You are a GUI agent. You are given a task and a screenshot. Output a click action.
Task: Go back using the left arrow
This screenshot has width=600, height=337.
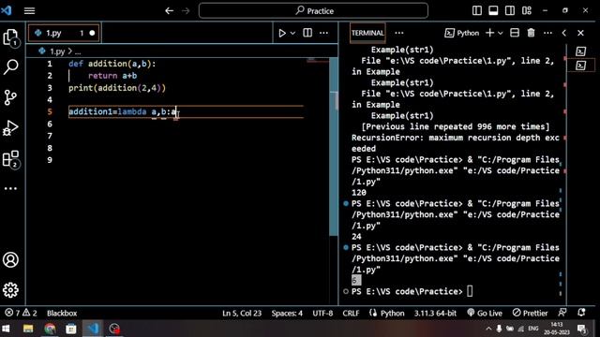[x=169, y=10]
